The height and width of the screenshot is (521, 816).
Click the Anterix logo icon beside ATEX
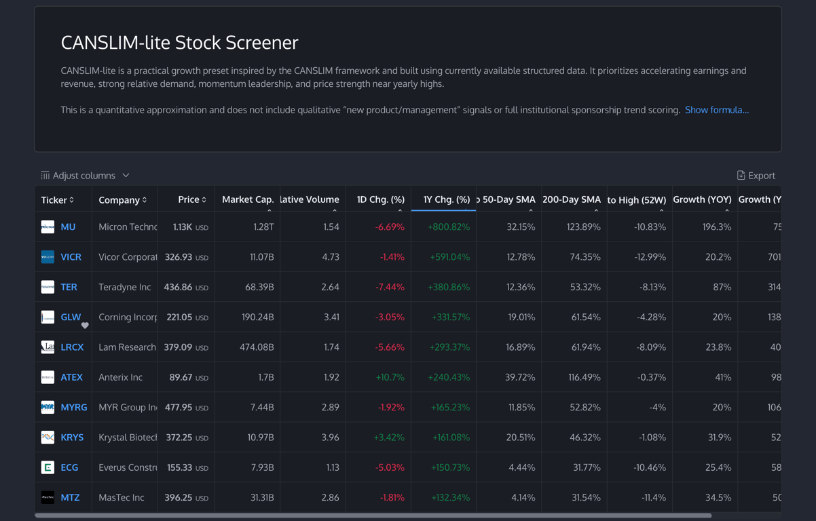point(48,377)
